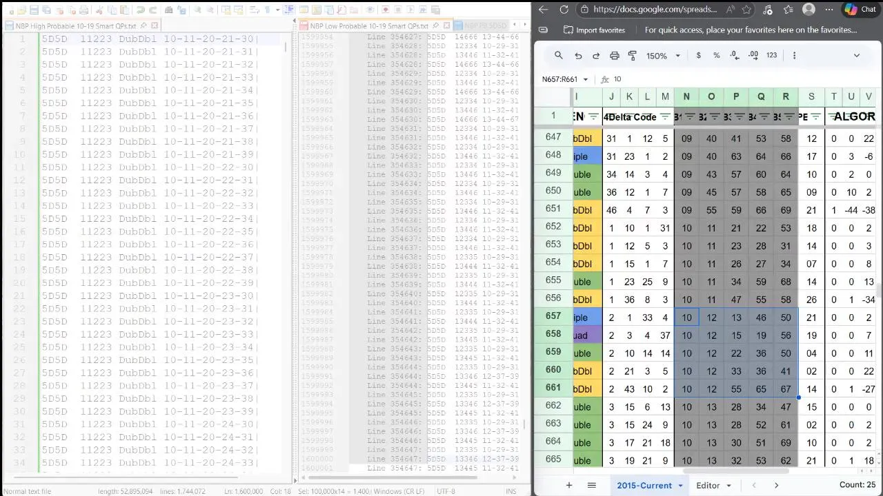Toggle file monitoring eye icon in Notepad++
This screenshot has width=883, height=496.
click(x=369, y=10)
